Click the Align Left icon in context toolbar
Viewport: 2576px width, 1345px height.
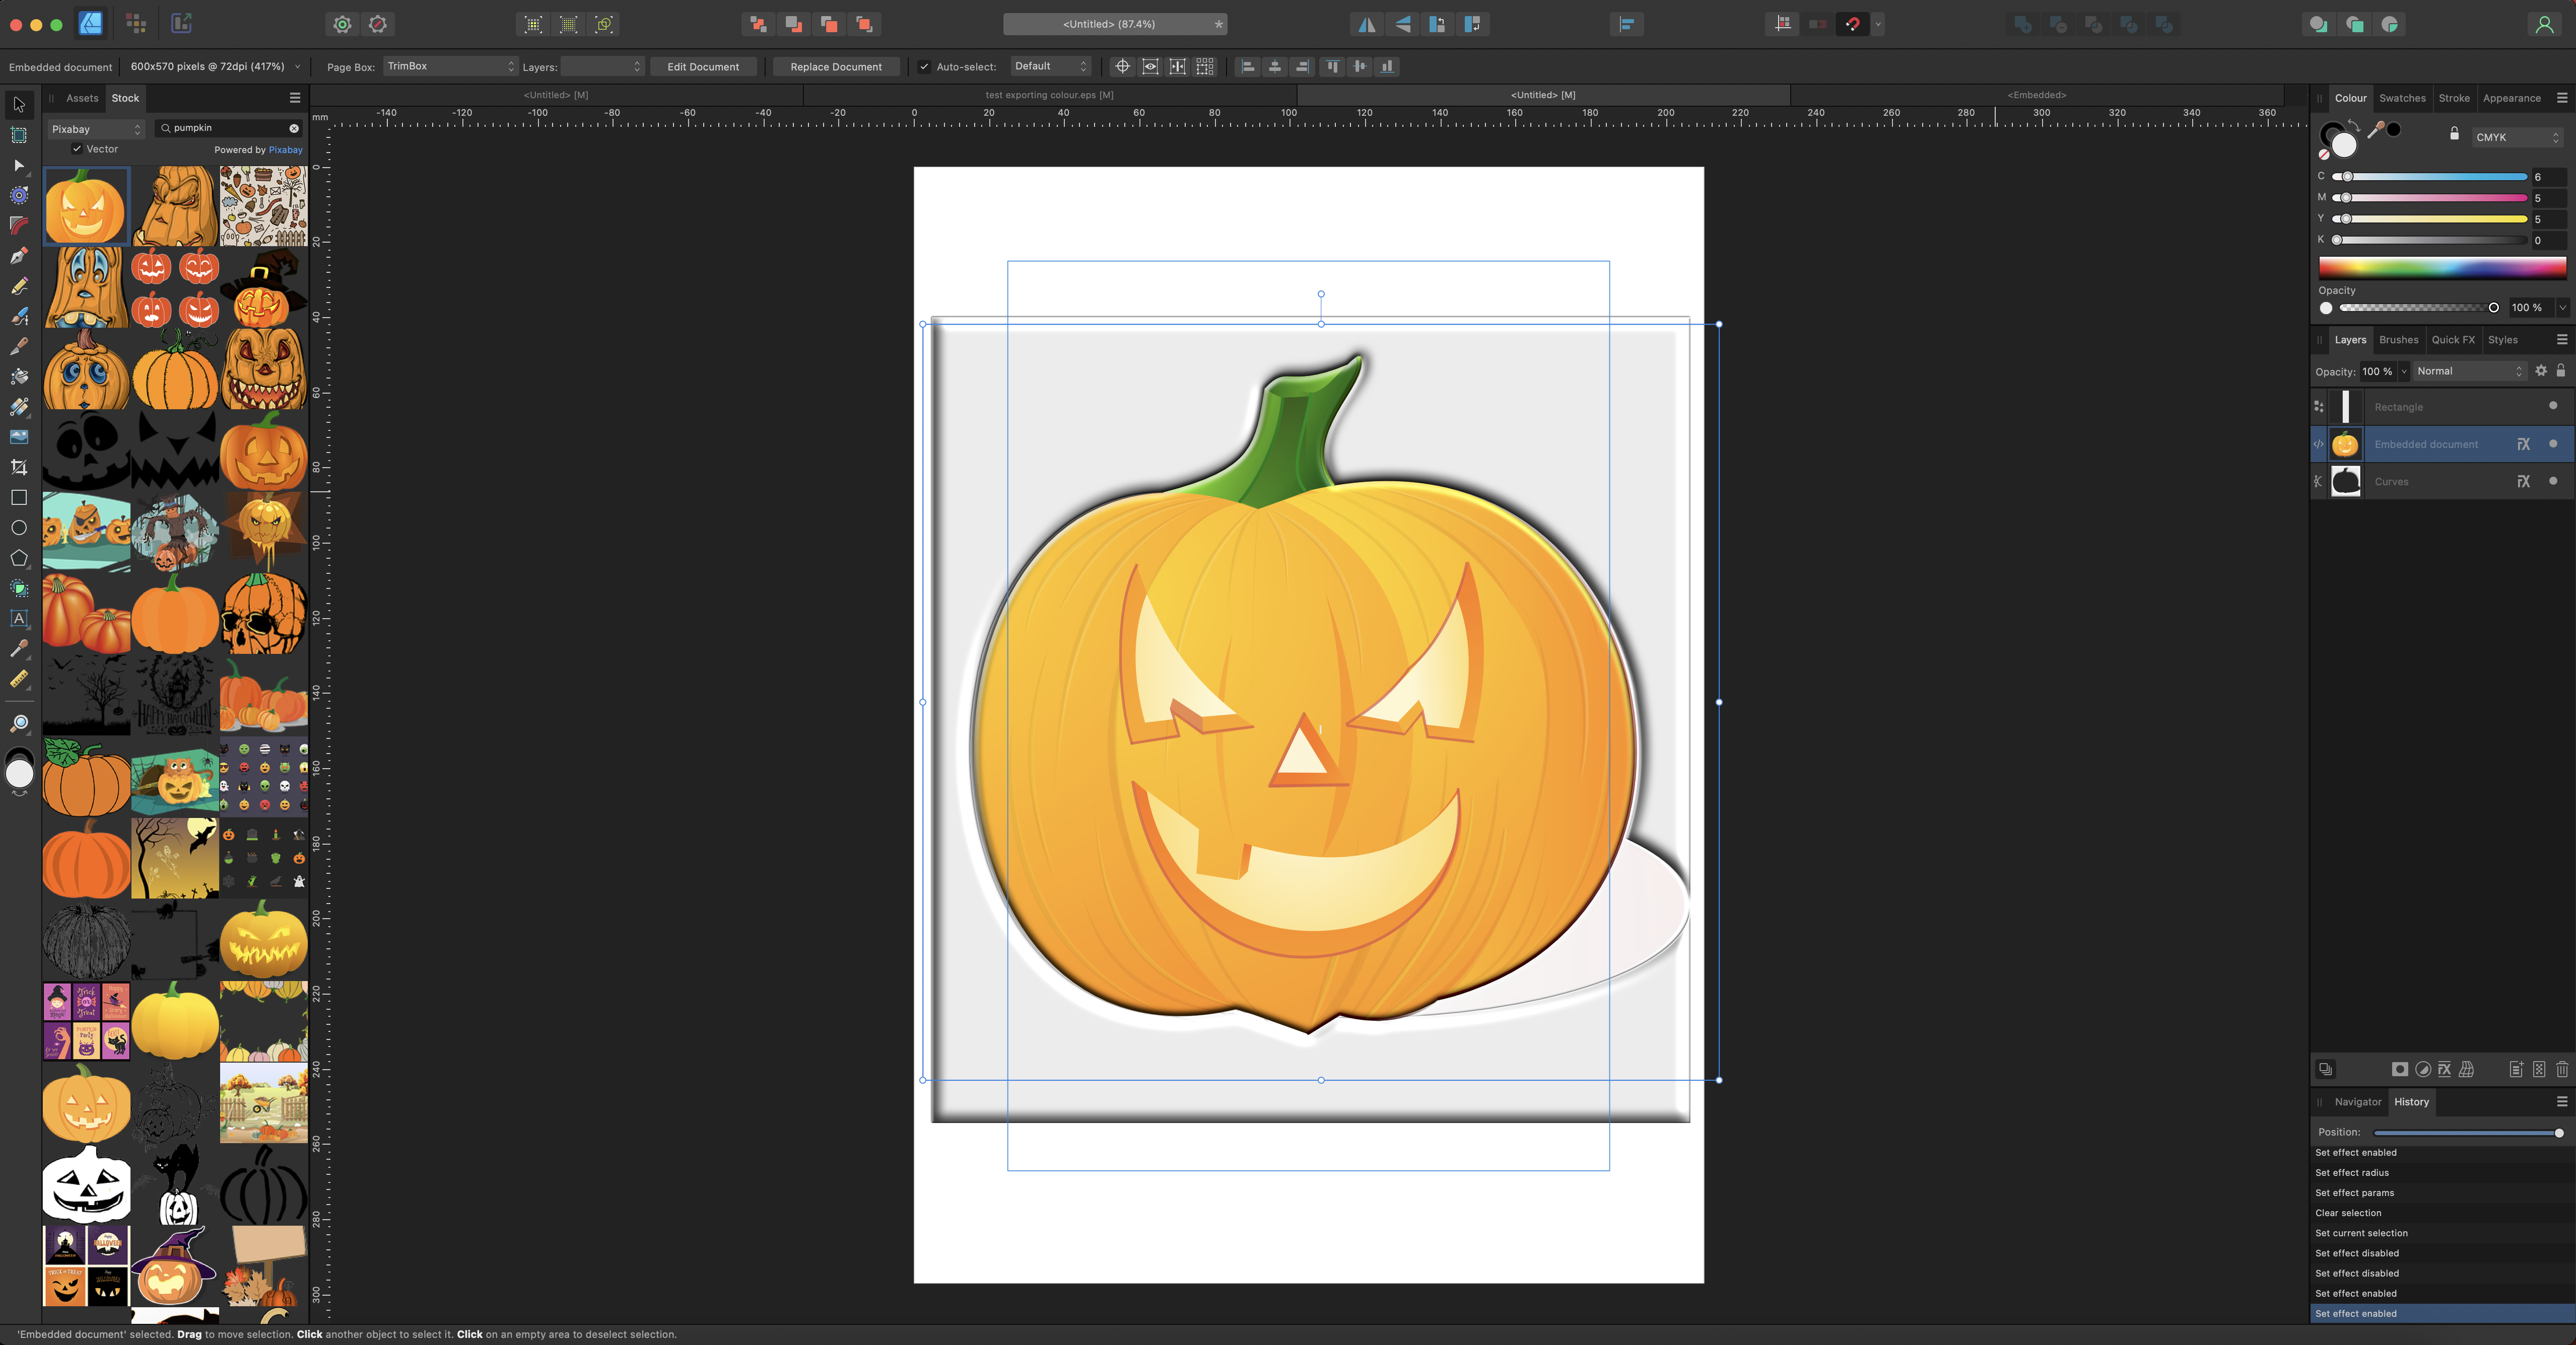click(x=1247, y=67)
